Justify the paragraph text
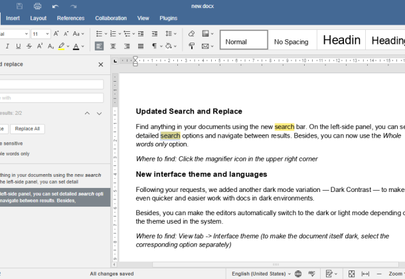 pos(141,46)
